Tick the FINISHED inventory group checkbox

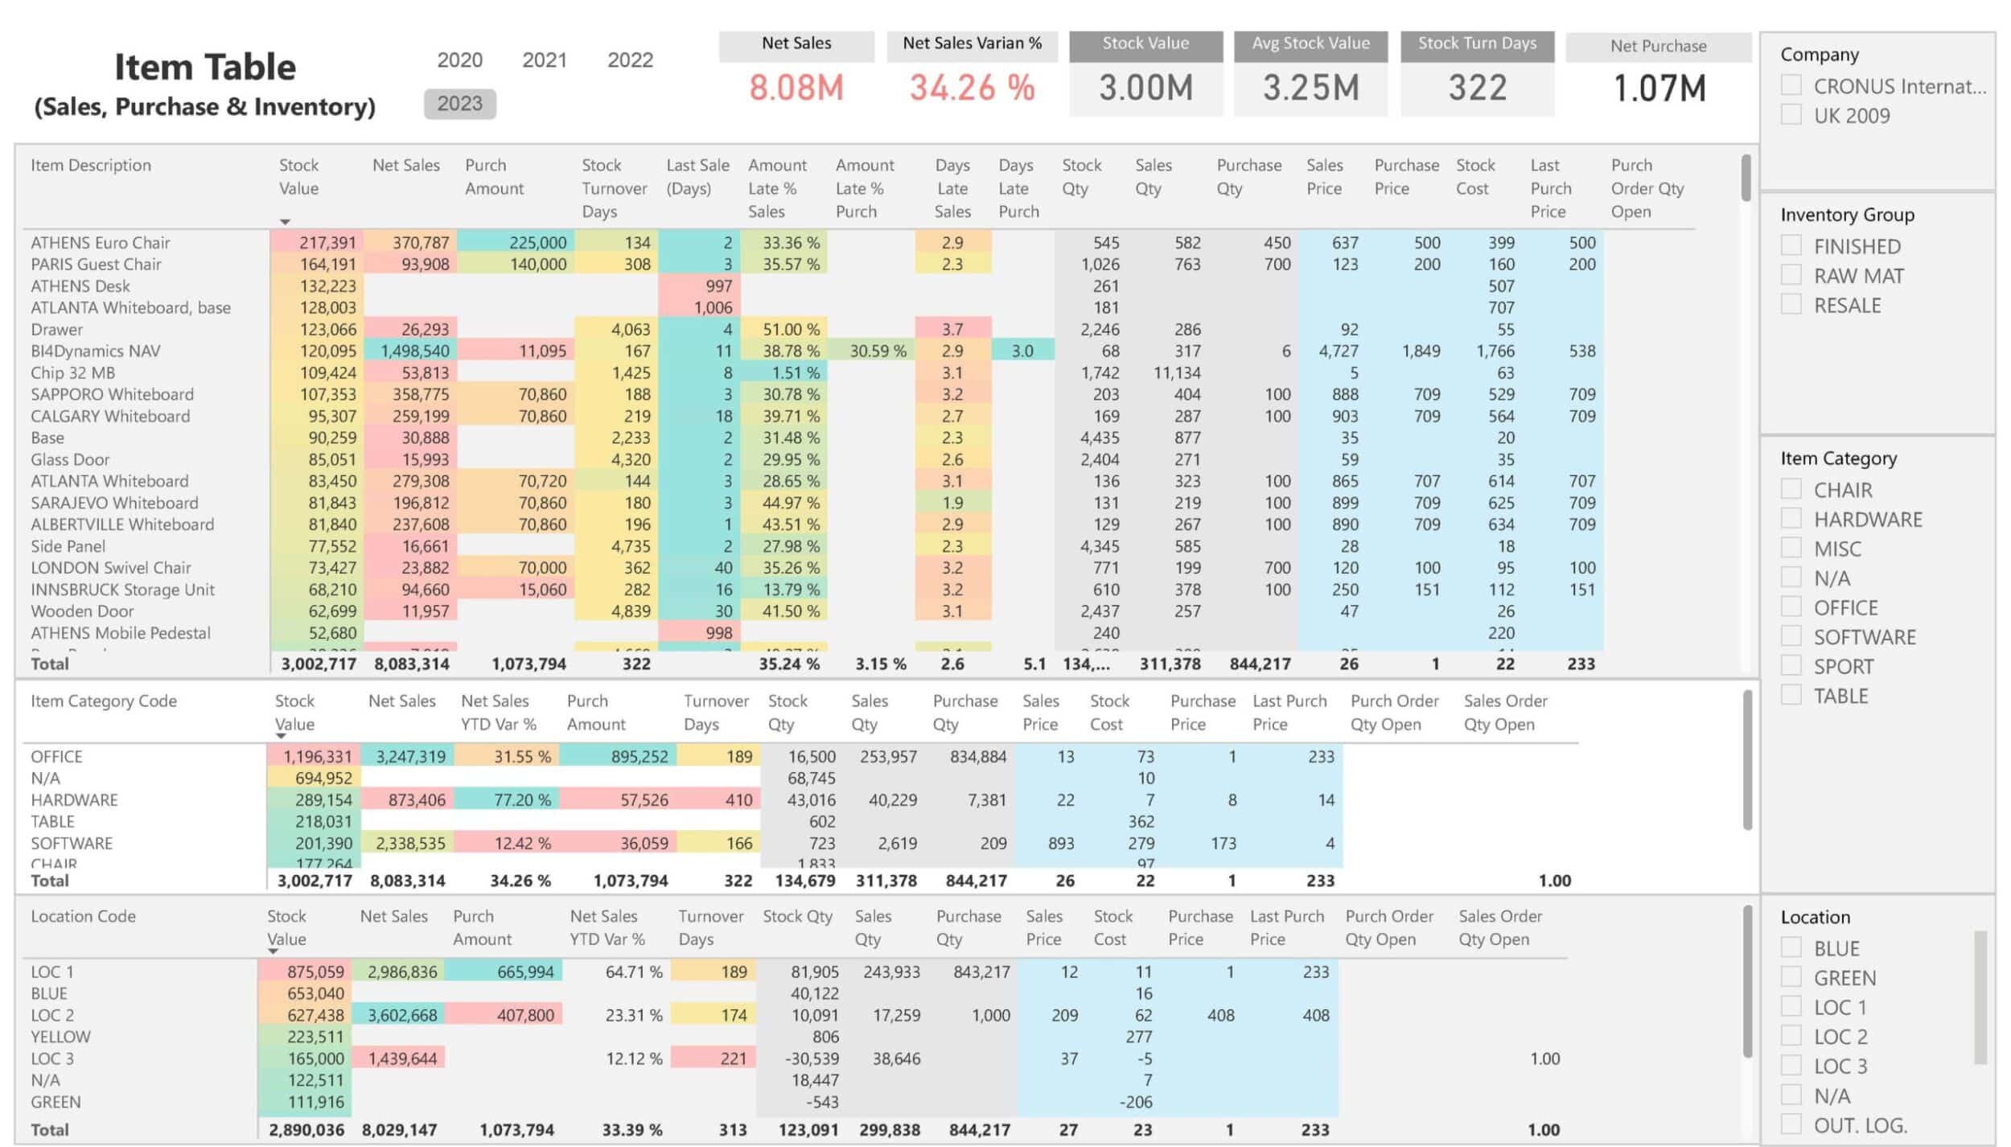[x=1791, y=245]
